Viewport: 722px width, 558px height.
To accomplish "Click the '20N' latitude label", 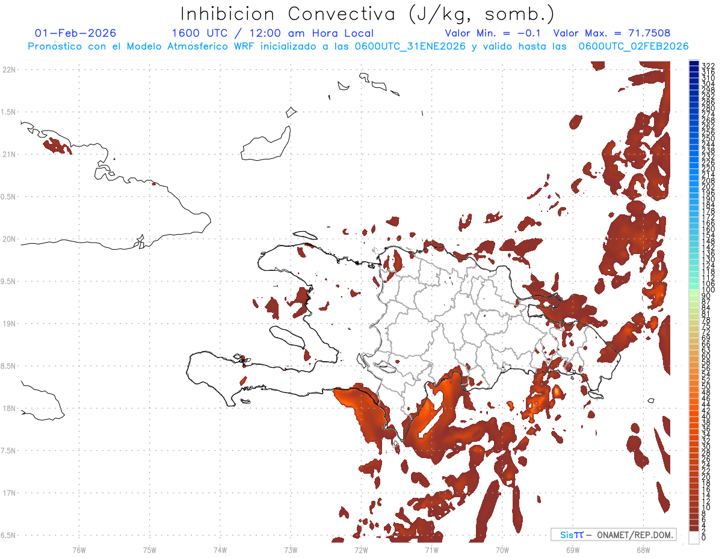I will pyautogui.click(x=10, y=239).
